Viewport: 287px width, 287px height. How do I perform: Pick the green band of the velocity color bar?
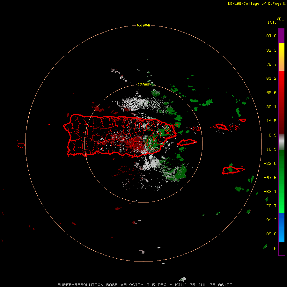pyautogui.click(x=282, y=181)
